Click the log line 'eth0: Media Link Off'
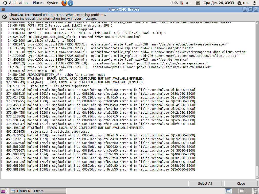This screenshot has width=259, height=194. 32,71
